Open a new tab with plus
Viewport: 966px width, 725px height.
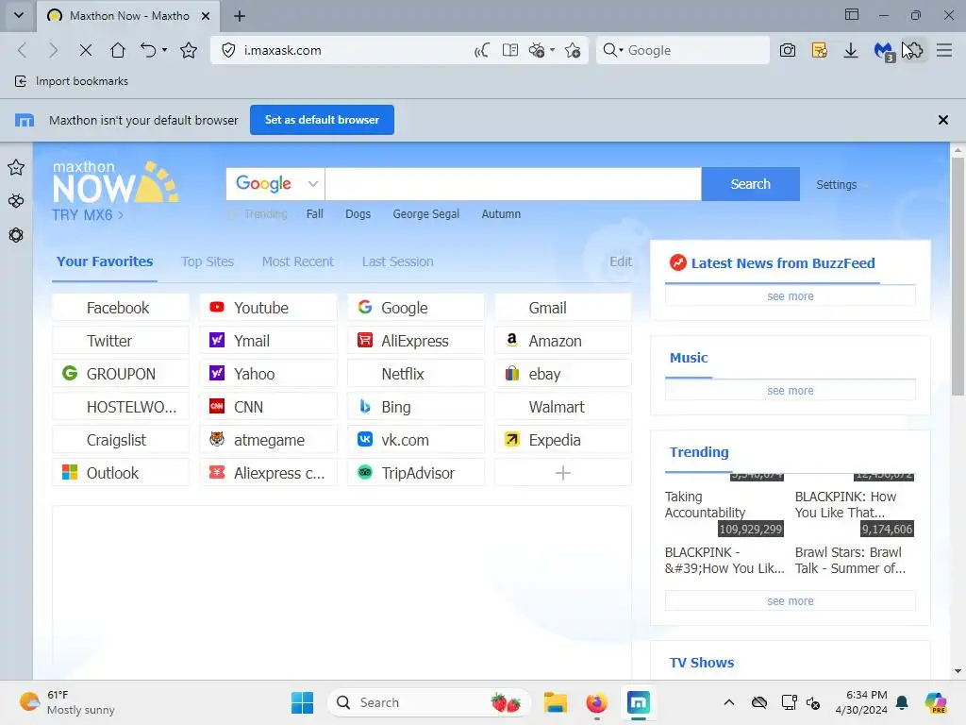tap(240, 16)
